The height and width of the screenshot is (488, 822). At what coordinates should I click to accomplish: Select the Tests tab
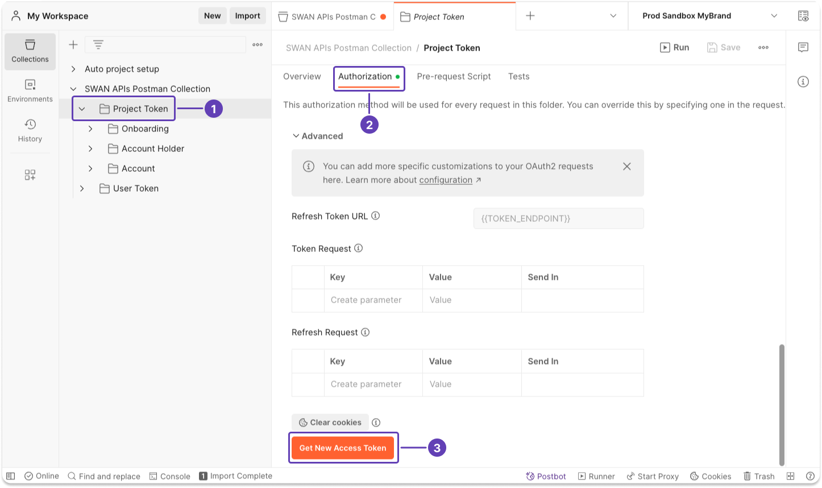pos(518,76)
